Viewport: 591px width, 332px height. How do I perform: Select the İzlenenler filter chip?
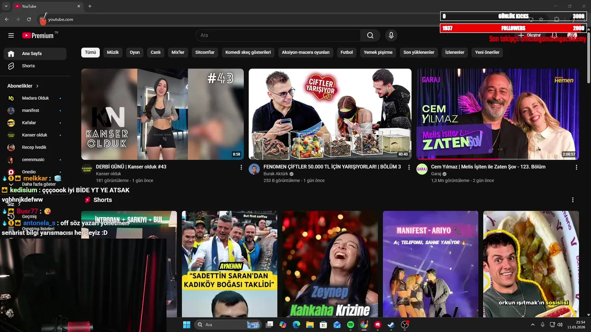coord(455,53)
